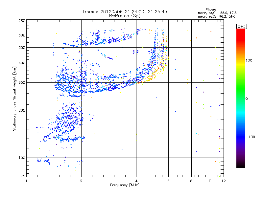Click the colorbar tick label '-100'
263x197 pixels.
[250, 137]
